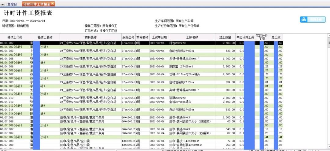The width and height of the screenshot is (330, 151).
Task: Switch to the 主控台 tab
Action: click(x=12, y=4)
